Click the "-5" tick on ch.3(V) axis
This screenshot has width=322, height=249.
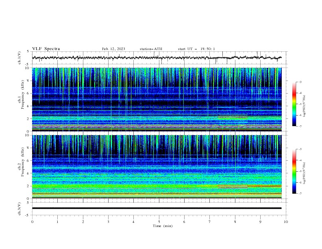(x=28, y=215)
